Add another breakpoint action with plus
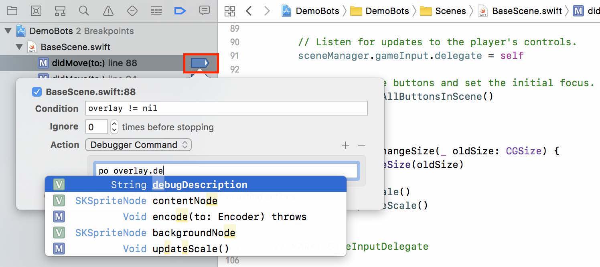This screenshot has width=600, height=267. 346,145
